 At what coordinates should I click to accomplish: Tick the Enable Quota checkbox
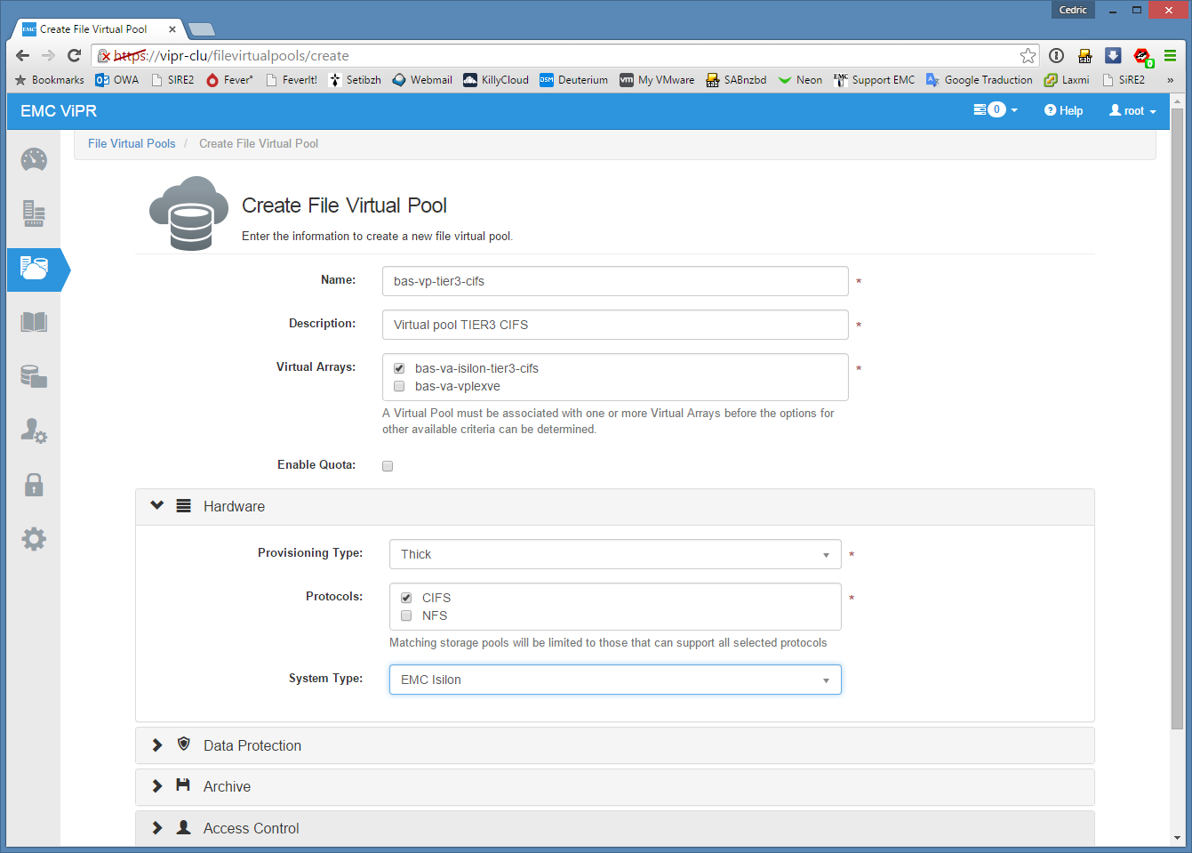click(388, 466)
